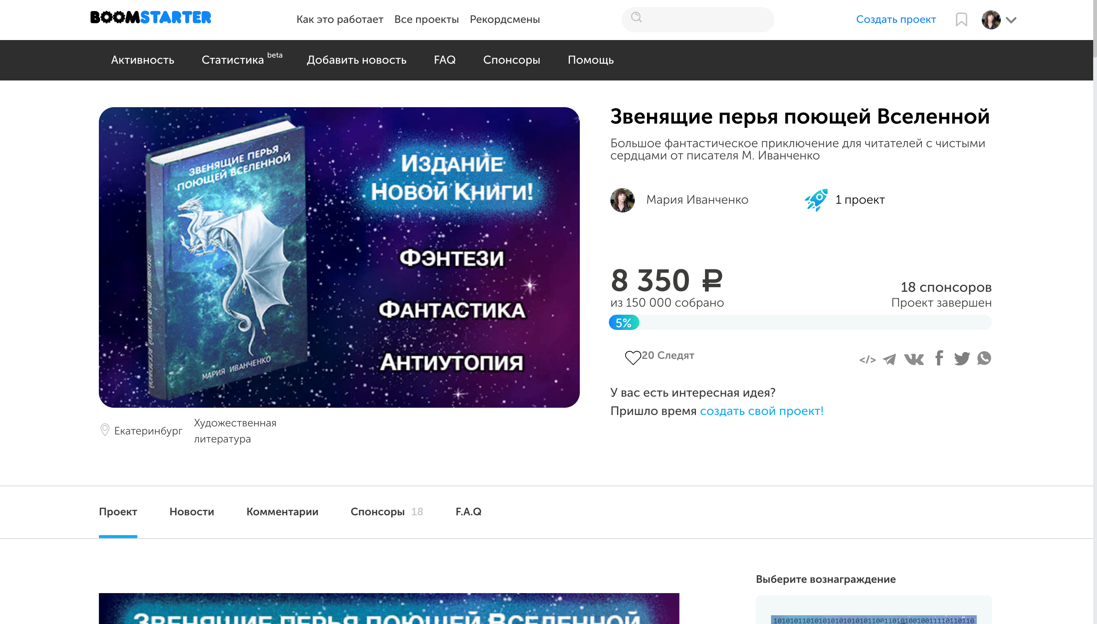Share project on VK icon
Screen dimensions: 1097x624
[913, 359]
